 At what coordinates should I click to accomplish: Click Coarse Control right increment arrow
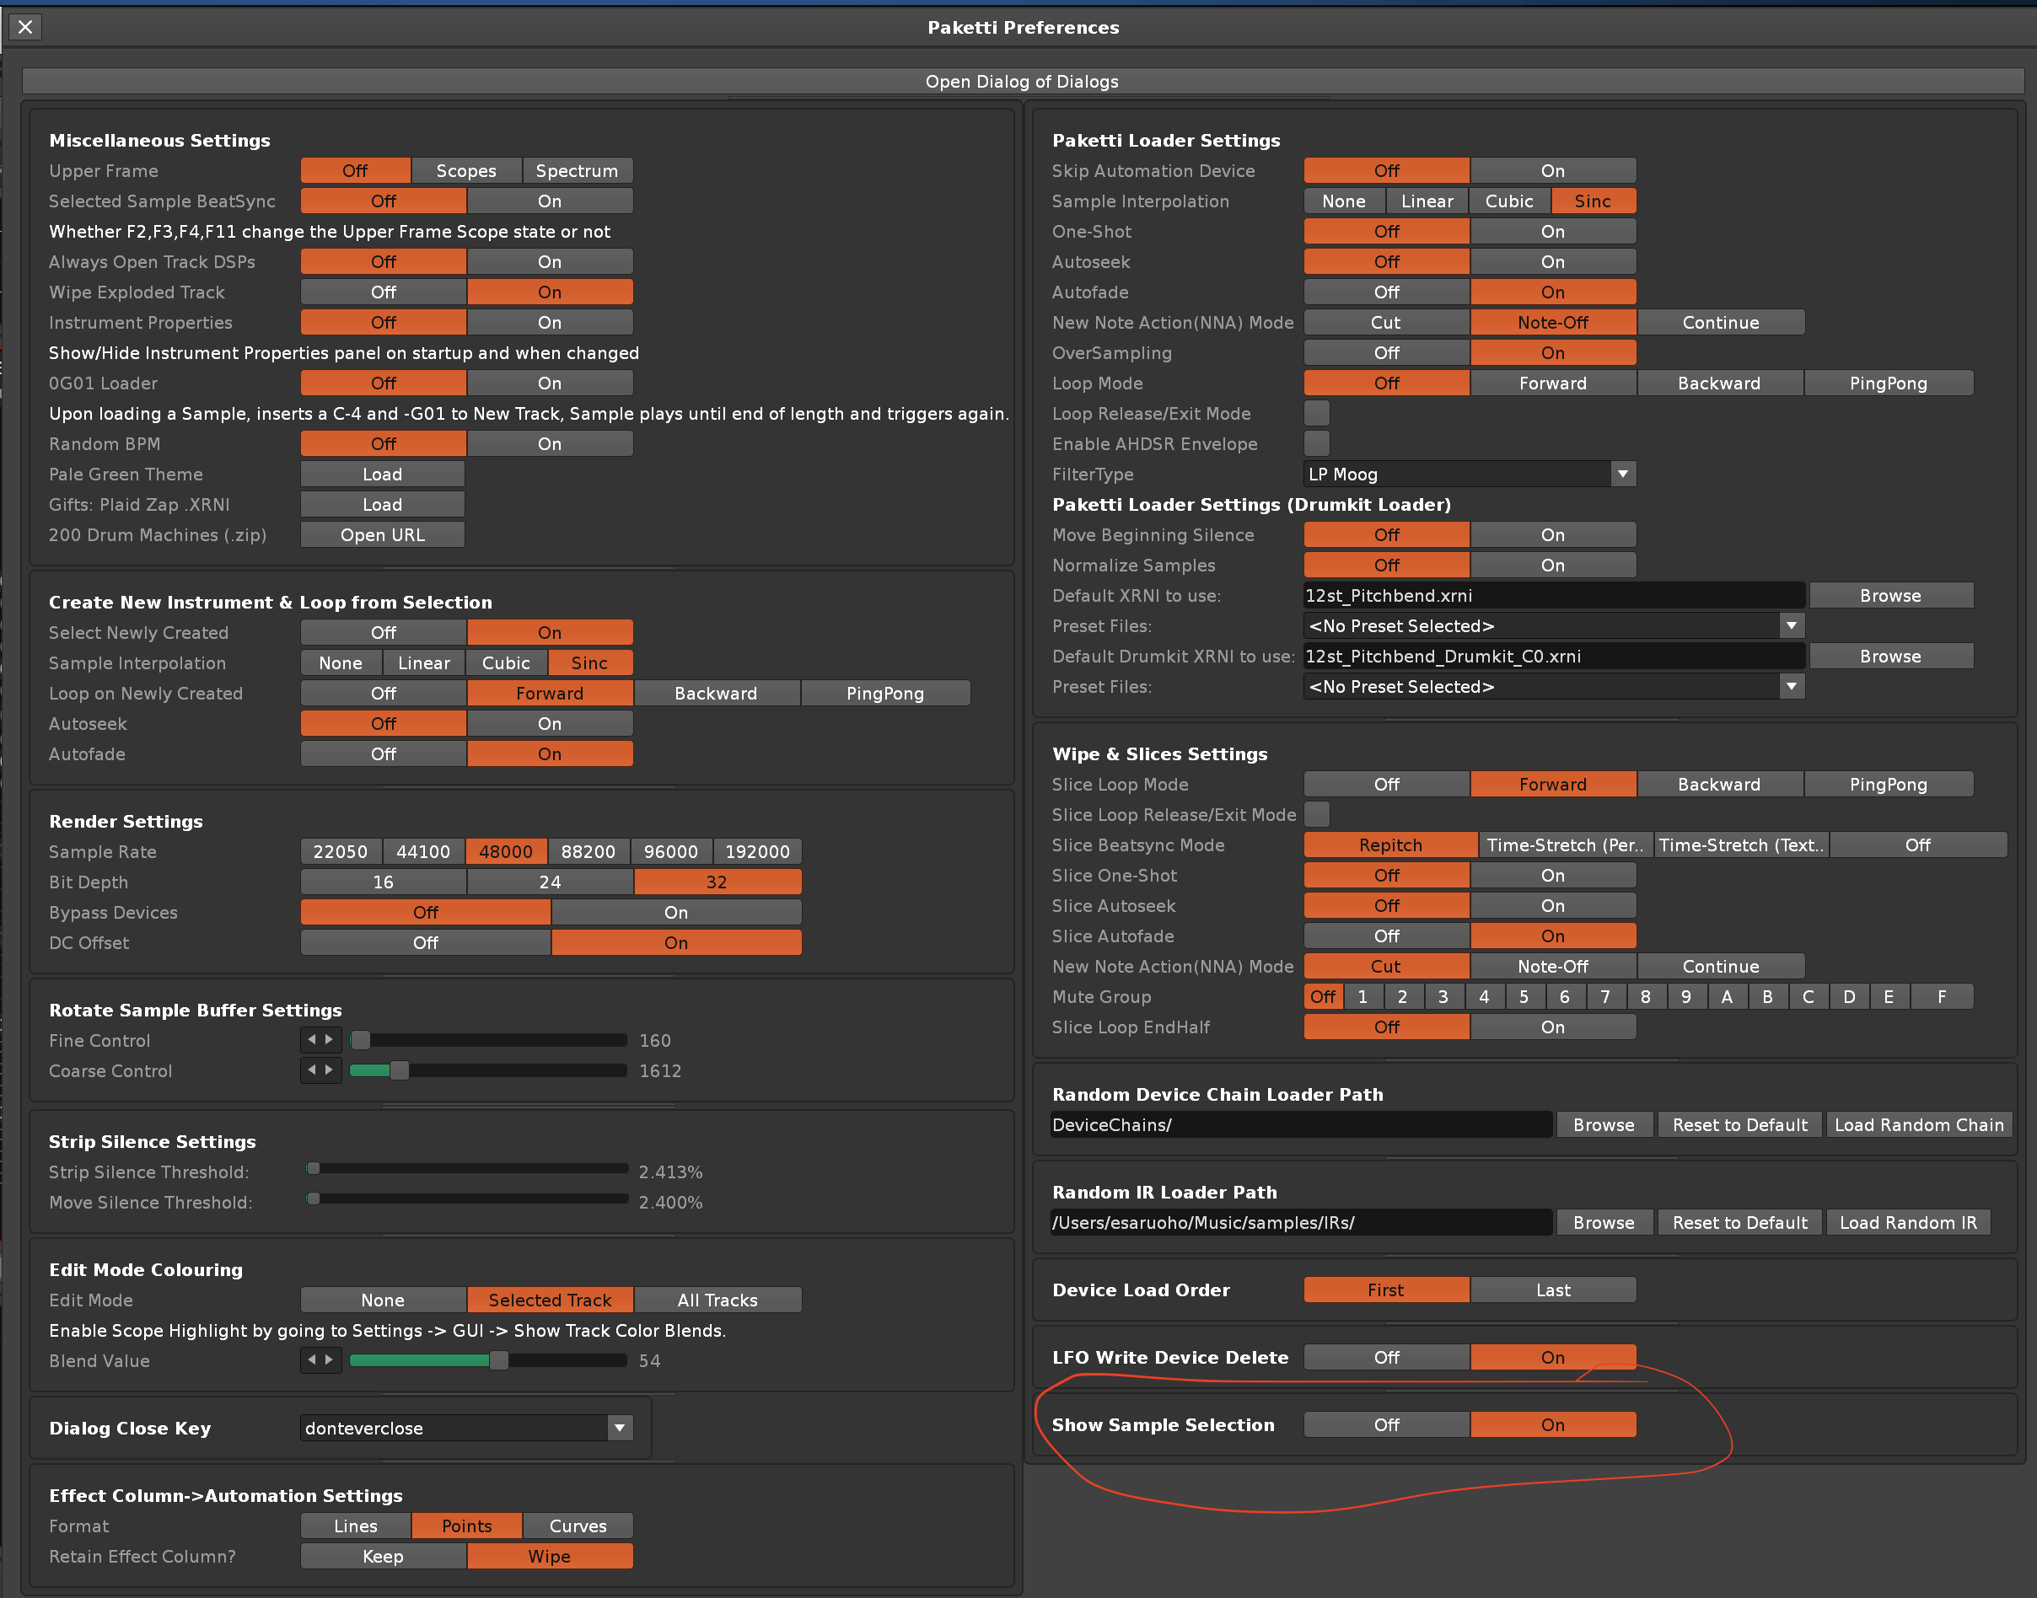(x=330, y=1070)
